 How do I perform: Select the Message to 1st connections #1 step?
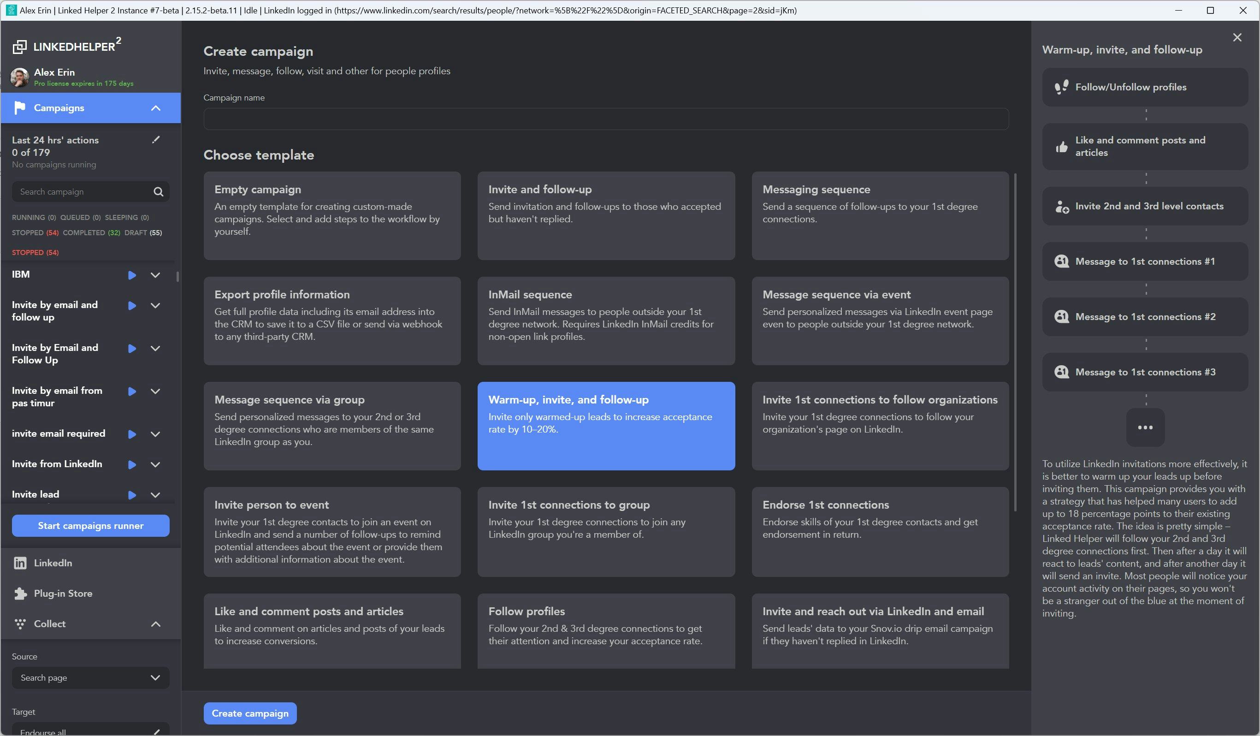pos(1145,261)
